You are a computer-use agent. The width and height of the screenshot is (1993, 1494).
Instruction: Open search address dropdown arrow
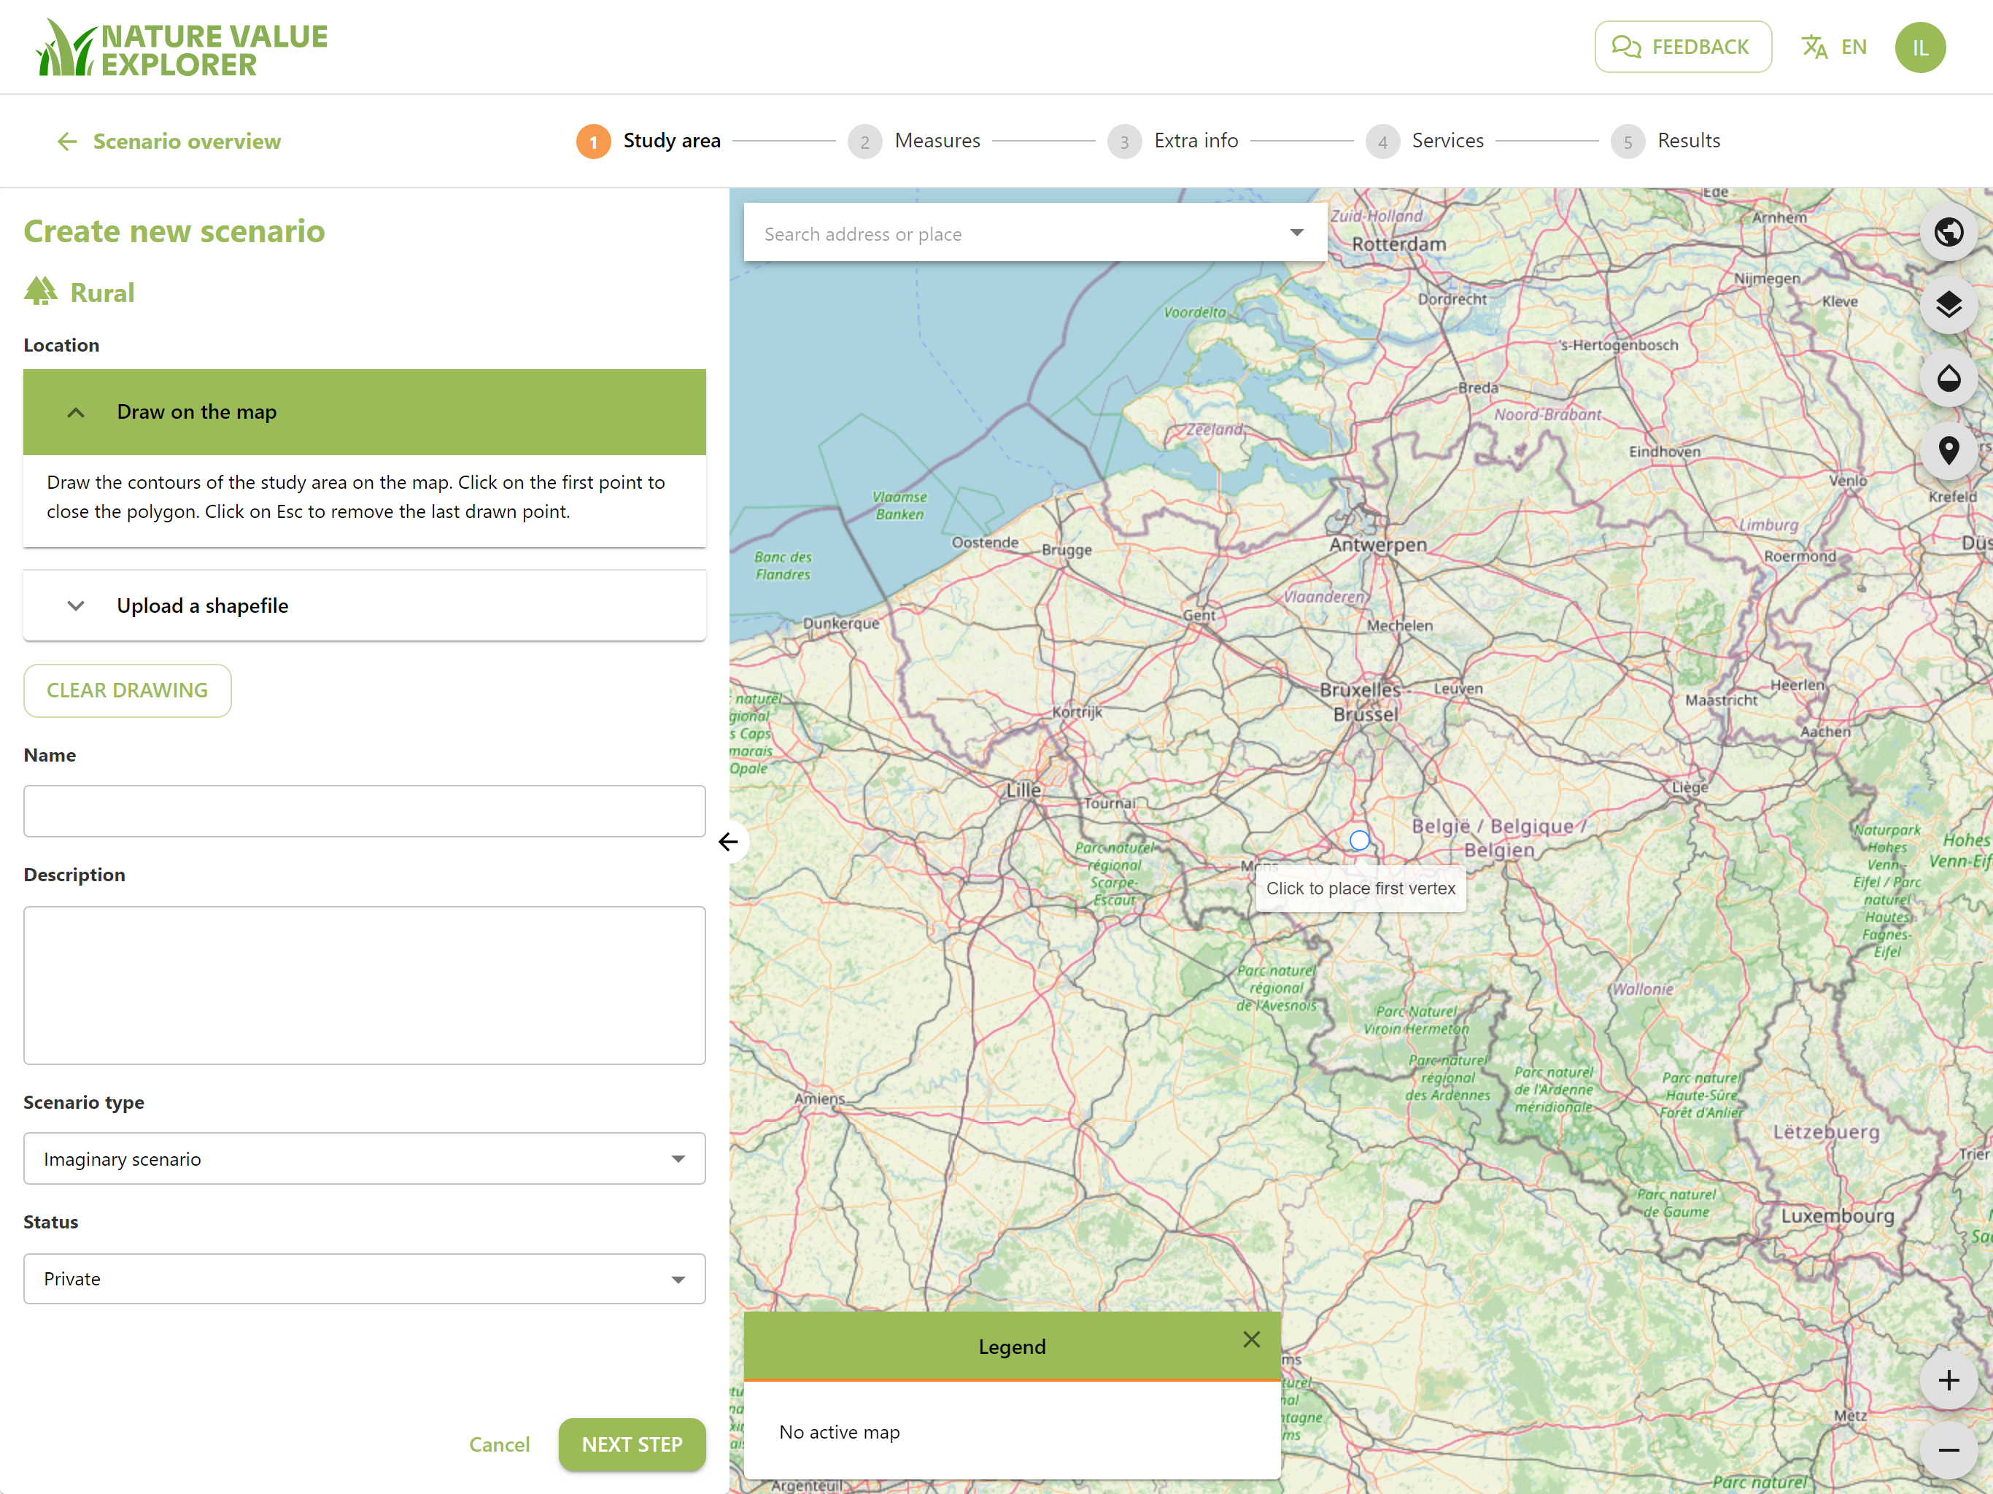pyautogui.click(x=1296, y=233)
